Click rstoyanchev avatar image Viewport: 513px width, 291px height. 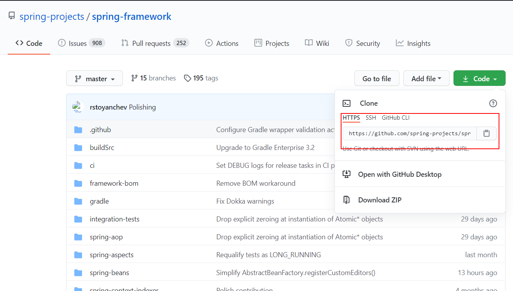pyautogui.click(x=78, y=107)
